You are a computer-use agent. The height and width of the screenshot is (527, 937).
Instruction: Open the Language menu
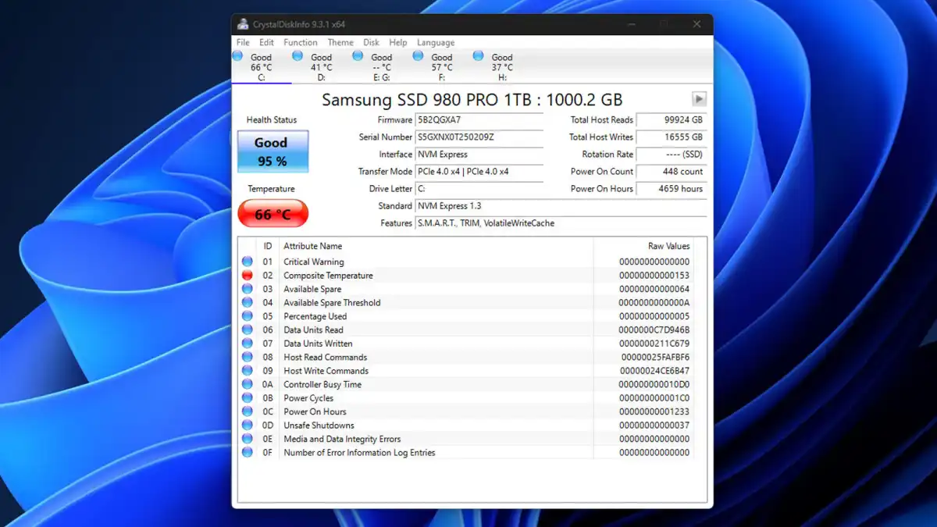click(436, 43)
